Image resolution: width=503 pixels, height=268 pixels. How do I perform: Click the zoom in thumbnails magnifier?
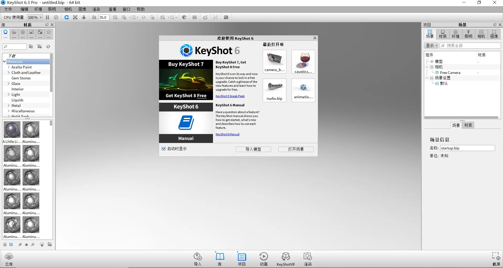pyautogui.click(x=33, y=245)
